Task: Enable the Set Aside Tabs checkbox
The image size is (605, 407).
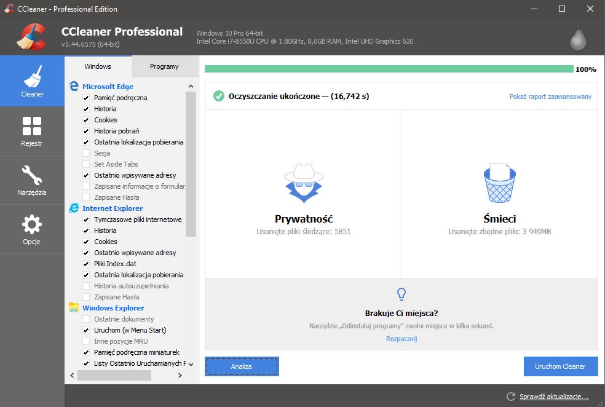Action: (x=86, y=164)
